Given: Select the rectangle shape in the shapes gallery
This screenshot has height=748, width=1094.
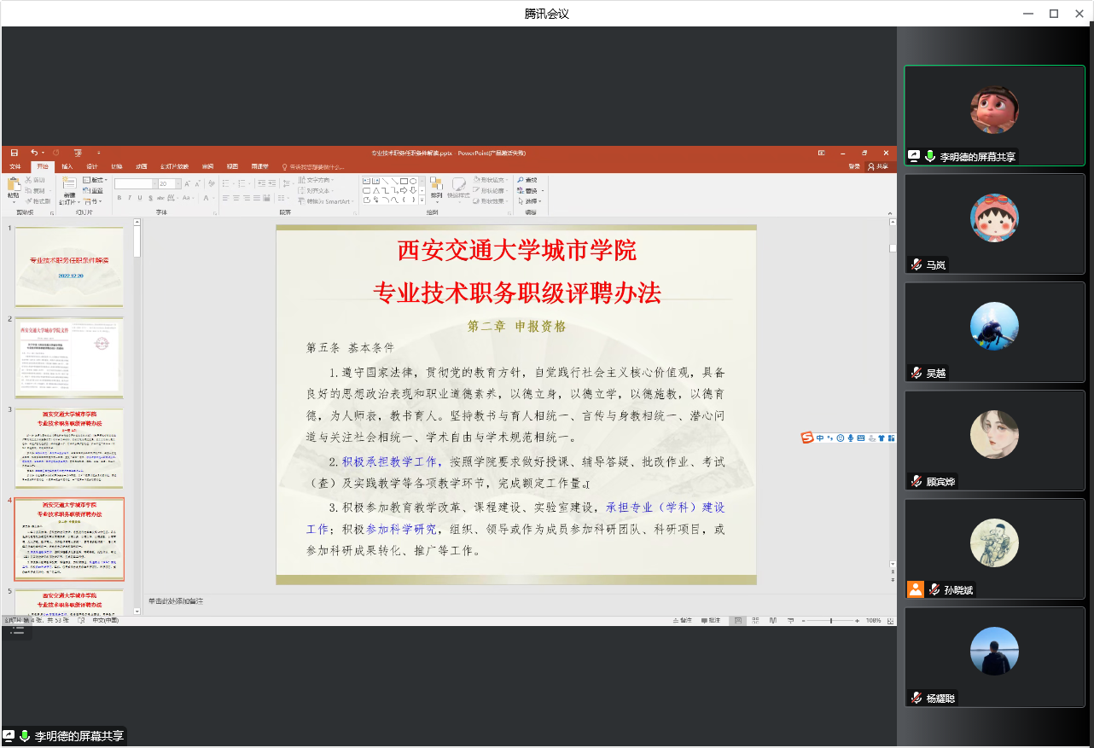Looking at the screenshot, I should 404,181.
